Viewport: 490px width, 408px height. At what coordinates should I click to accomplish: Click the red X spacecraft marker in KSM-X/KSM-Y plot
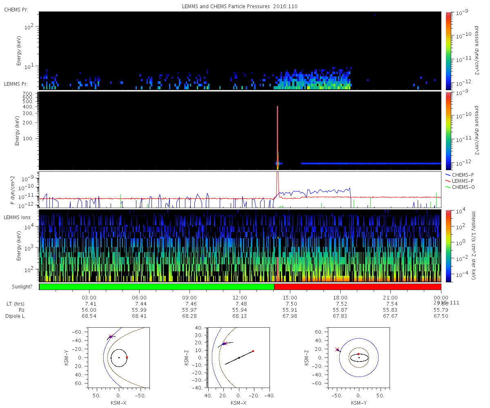tap(110, 337)
